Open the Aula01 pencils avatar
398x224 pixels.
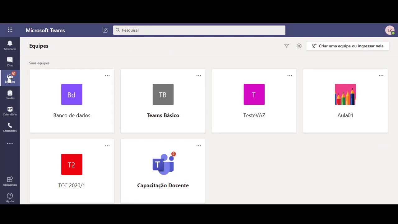tap(345, 94)
